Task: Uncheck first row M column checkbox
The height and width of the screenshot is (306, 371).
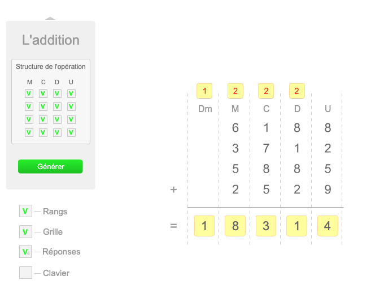Action: [x=29, y=93]
